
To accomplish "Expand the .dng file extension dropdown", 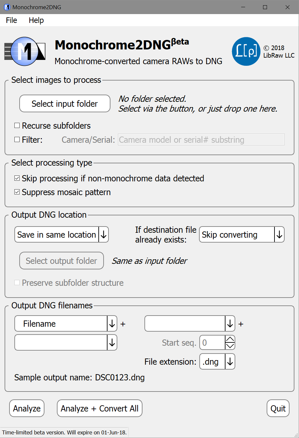I will [217, 362].
